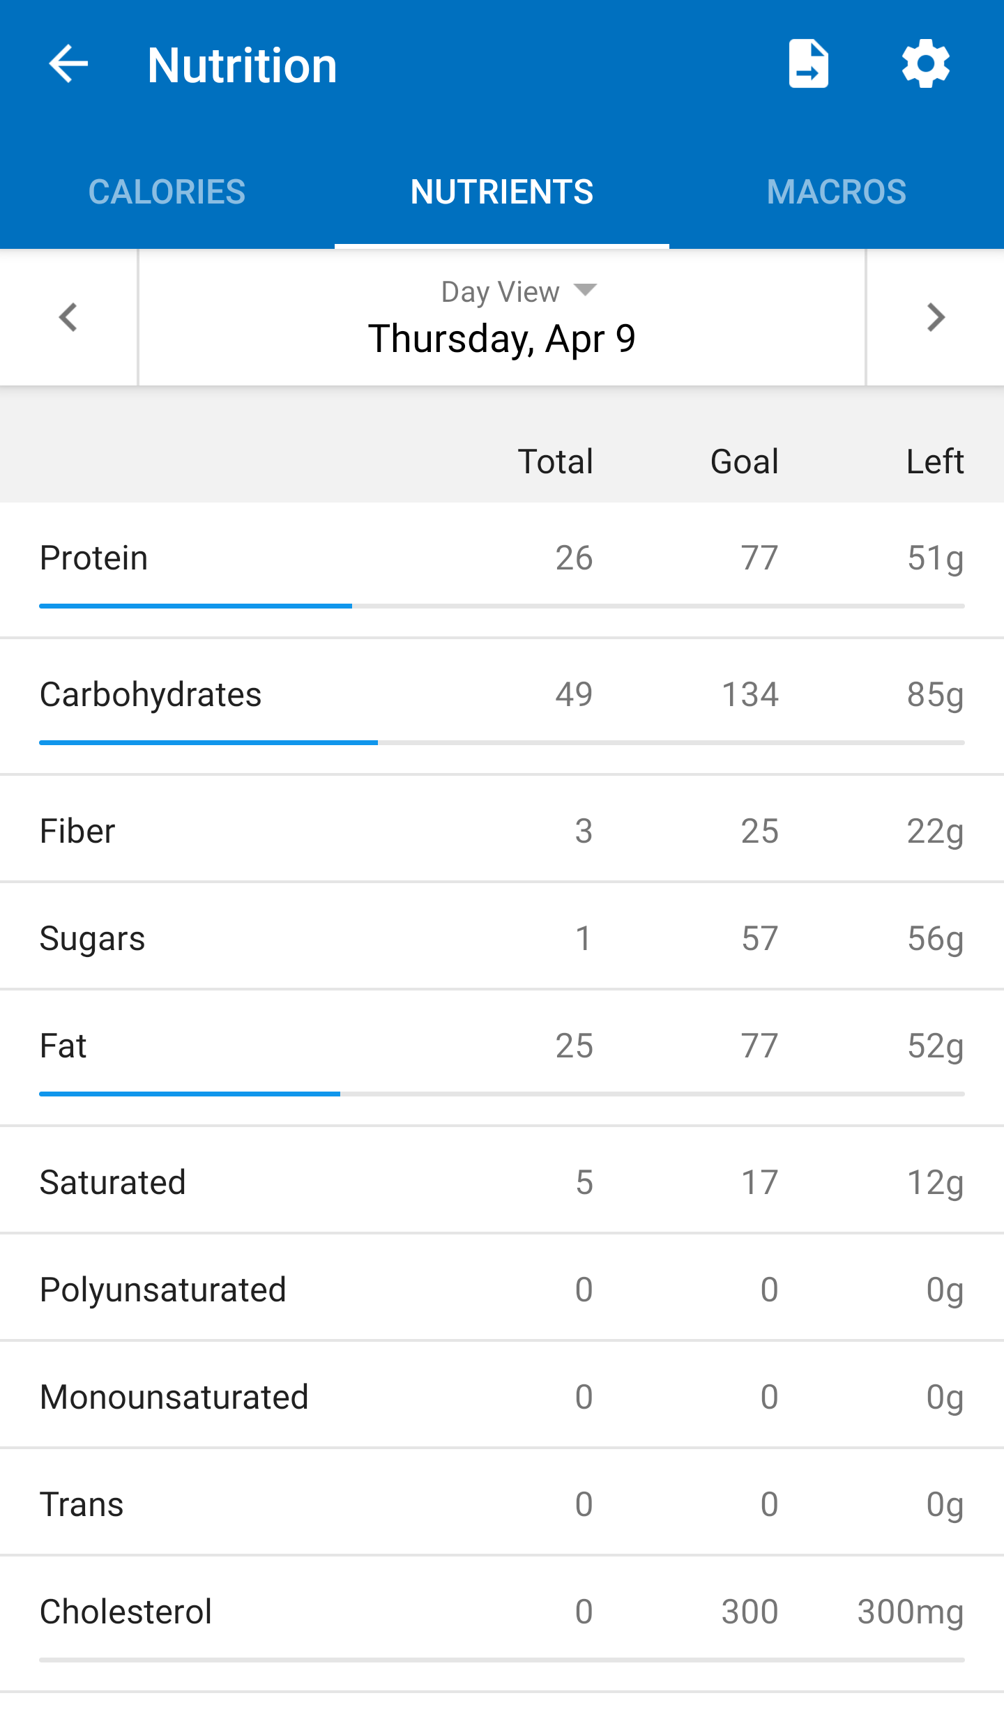
Task: Open nutrition settings gear
Action: point(925,64)
